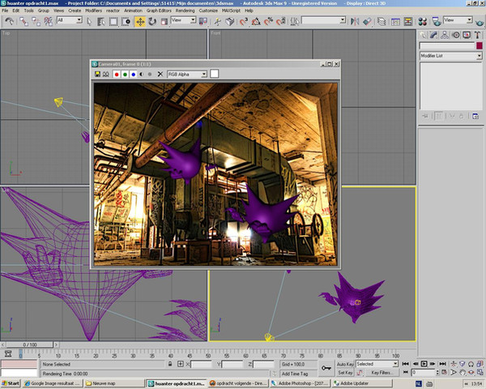The height and width of the screenshot is (389, 486).
Task: Select the Select and Link tool
Action: click(23, 21)
